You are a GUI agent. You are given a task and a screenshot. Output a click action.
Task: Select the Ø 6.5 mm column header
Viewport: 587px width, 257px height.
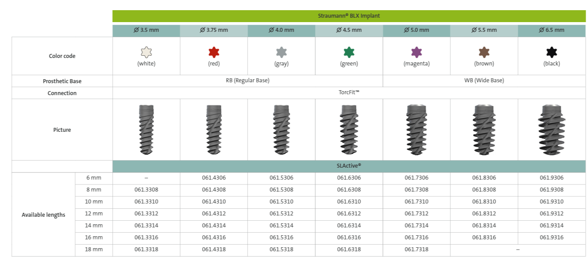[x=552, y=30]
